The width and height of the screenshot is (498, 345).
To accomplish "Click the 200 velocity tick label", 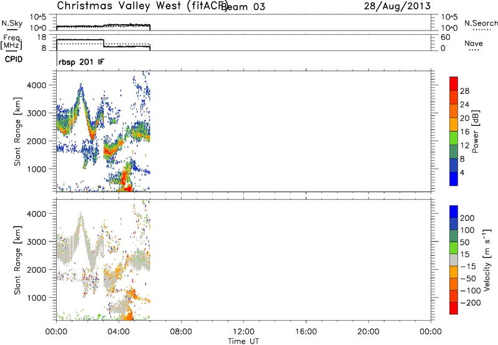I will (467, 218).
